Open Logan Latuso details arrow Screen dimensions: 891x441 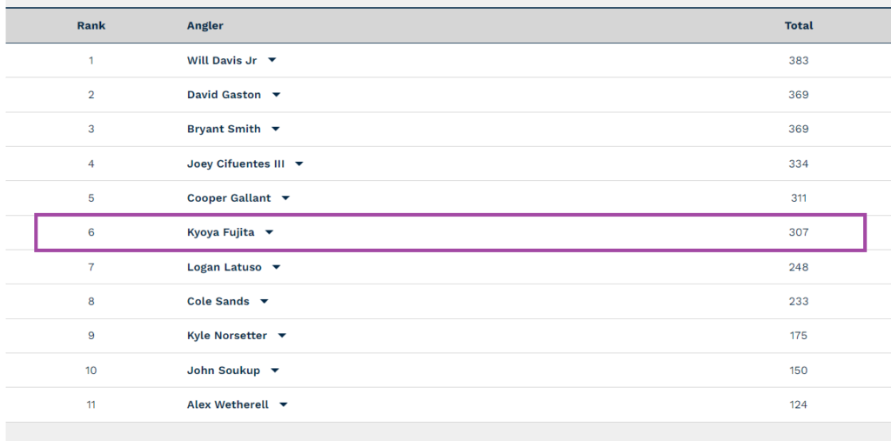[x=276, y=267]
